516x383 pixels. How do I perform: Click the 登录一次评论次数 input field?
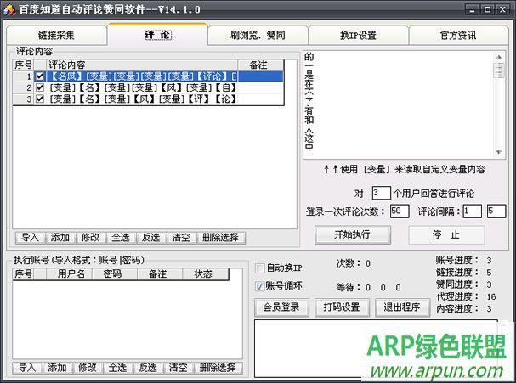point(400,211)
